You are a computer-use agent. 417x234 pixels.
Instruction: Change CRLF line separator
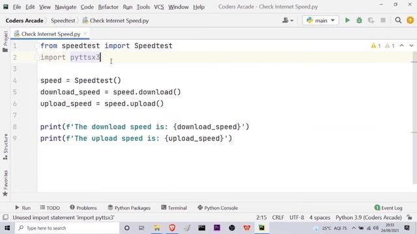click(x=278, y=217)
